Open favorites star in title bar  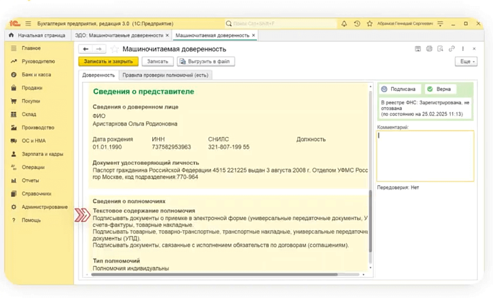369,23
